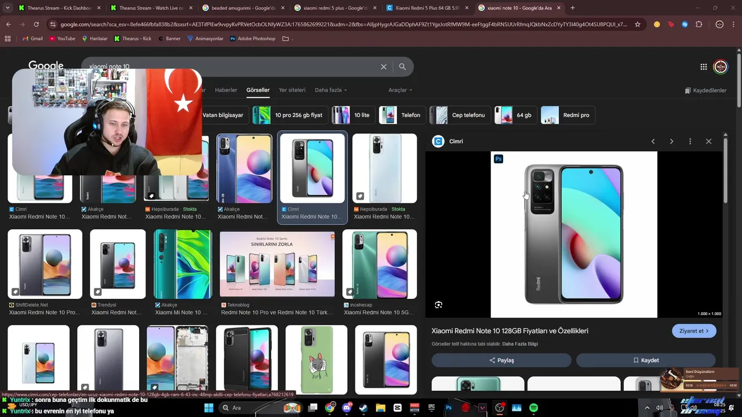
Task: Click the Kaydet button
Action: pyautogui.click(x=646, y=360)
